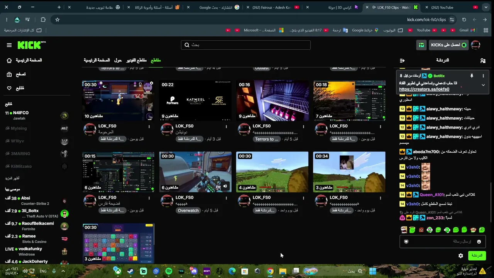Reload the Kick page

(x=464, y=20)
